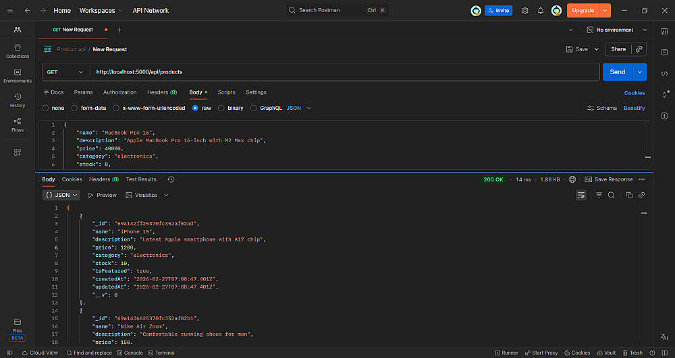Click the search icon in response toolbar
The width and height of the screenshot is (675, 358).
point(611,195)
